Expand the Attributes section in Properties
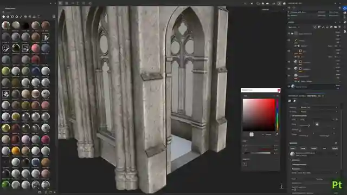This screenshot has height=195, width=347. (295, 160)
